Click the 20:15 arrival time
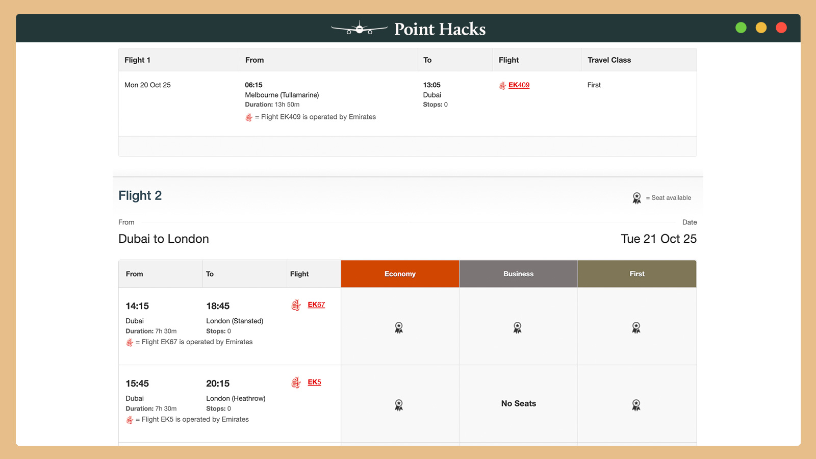The width and height of the screenshot is (816, 459). (x=218, y=384)
